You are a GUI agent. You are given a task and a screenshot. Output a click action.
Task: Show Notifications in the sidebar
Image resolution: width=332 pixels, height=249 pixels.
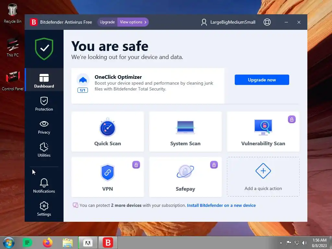(x=44, y=186)
